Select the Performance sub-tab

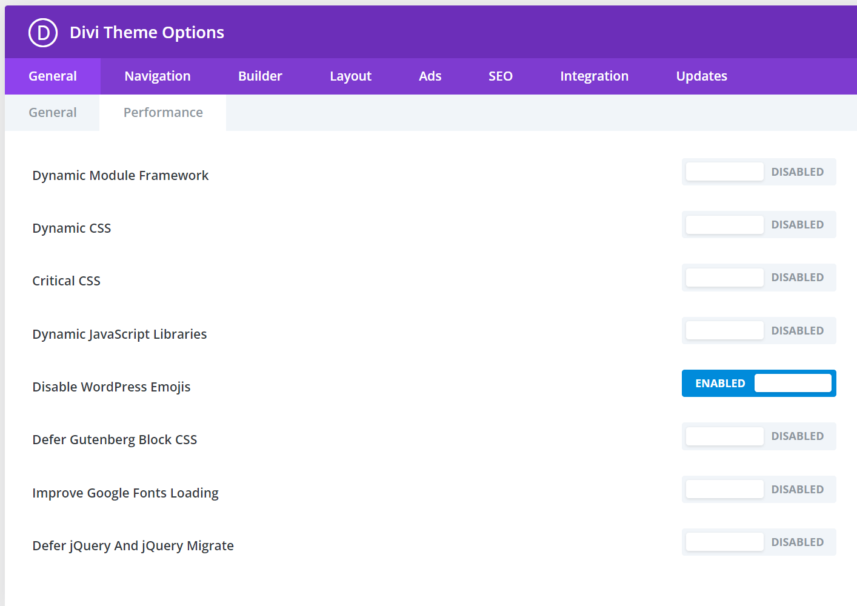tap(163, 113)
